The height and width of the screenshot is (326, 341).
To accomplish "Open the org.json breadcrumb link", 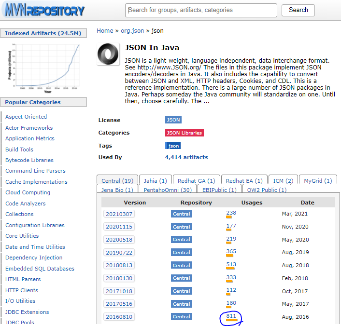I will pyautogui.click(x=132, y=31).
